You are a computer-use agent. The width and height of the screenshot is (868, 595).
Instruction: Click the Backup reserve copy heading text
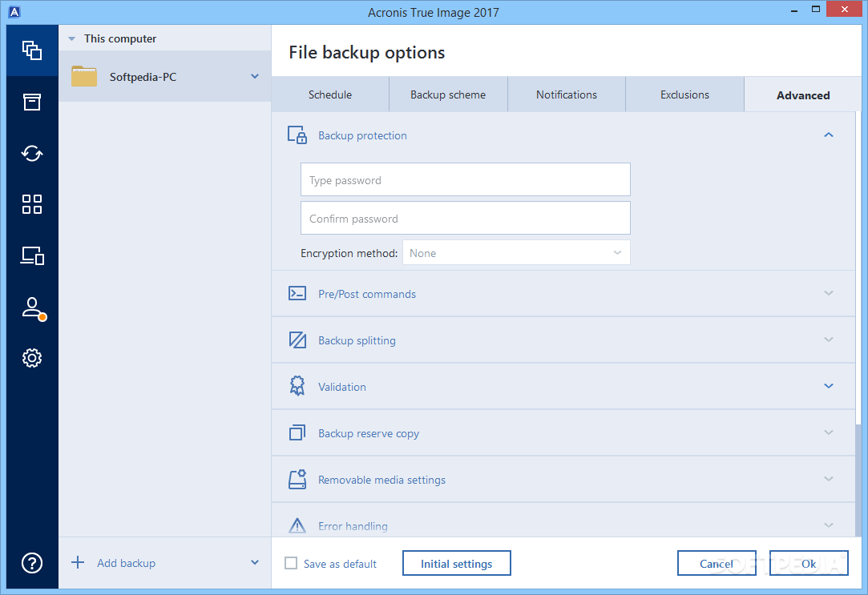368,433
